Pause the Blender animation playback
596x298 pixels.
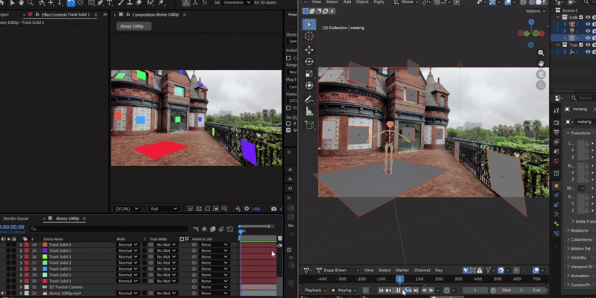[399, 290]
